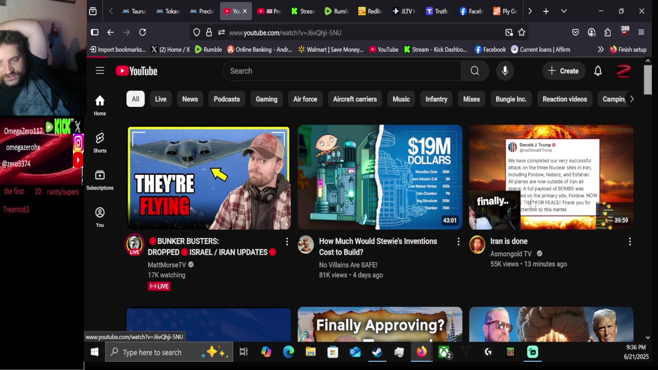Open Firefox sidebar toggle icon
658x370 pixels.
click(x=95, y=32)
